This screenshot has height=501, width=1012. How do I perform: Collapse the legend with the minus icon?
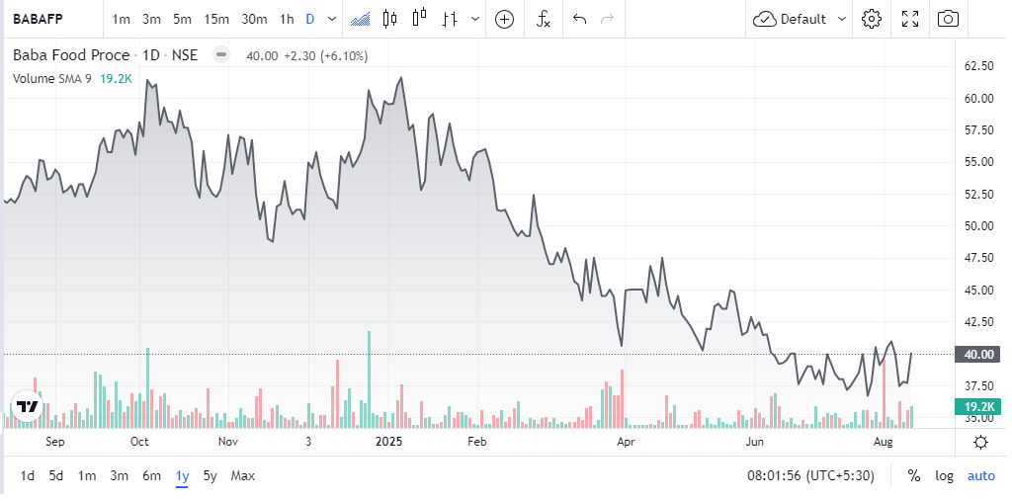point(221,55)
